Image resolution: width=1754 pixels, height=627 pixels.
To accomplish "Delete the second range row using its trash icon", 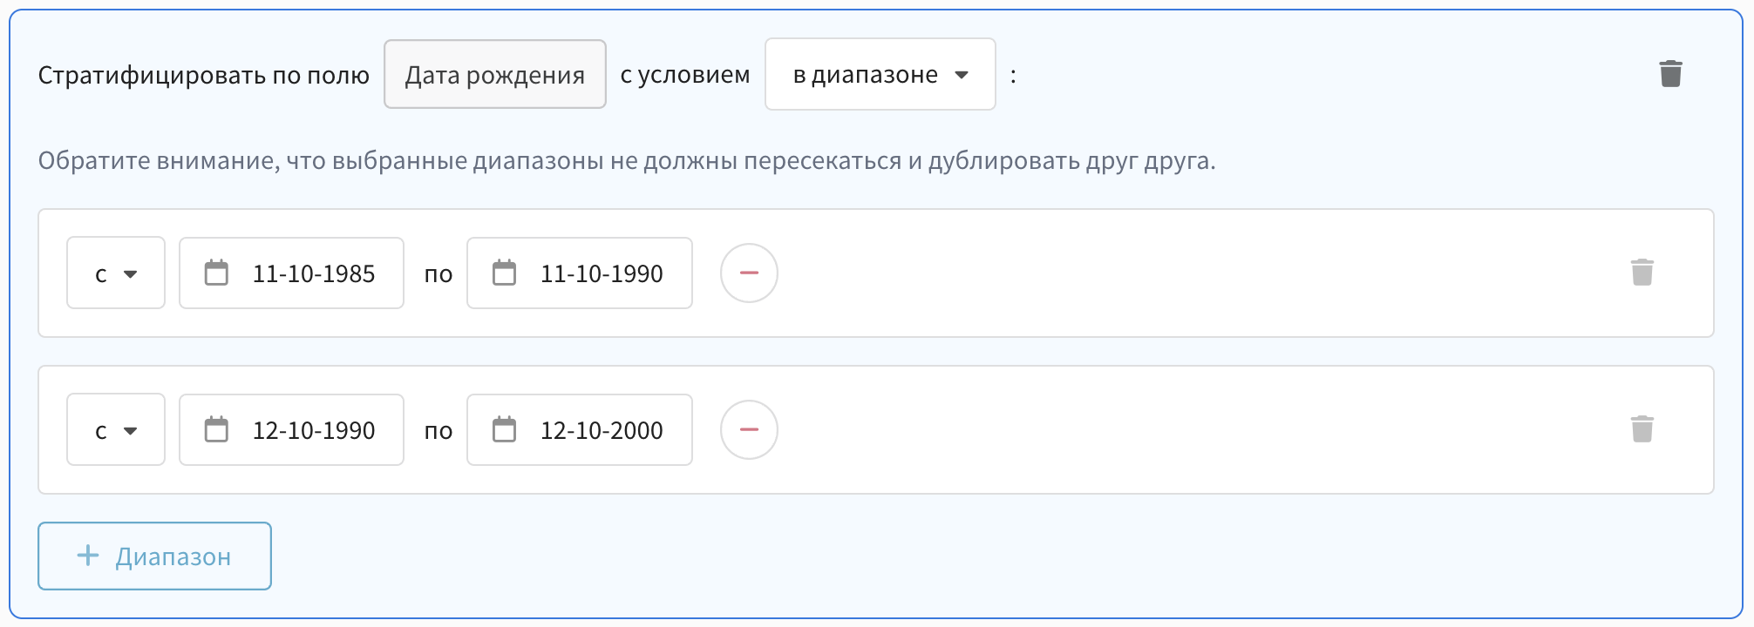I will click(1642, 429).
